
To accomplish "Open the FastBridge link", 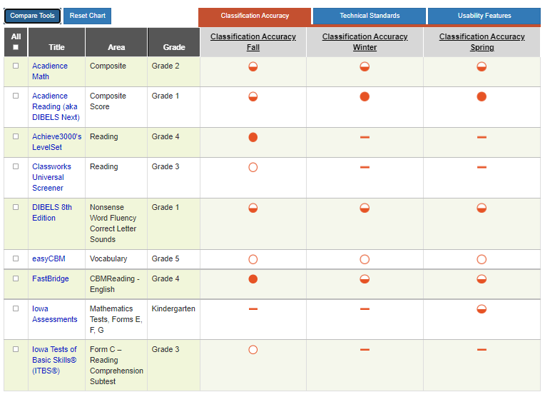I will [x=51, y=278].
